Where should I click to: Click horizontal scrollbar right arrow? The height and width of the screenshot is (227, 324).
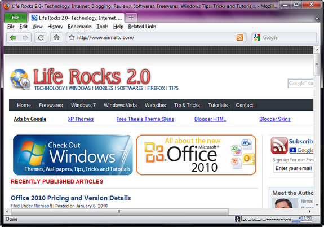[310, 211]
